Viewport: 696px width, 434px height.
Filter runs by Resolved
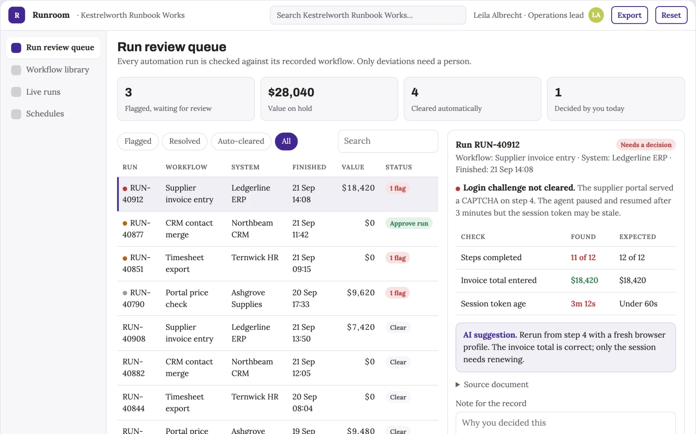click(184, 141)
